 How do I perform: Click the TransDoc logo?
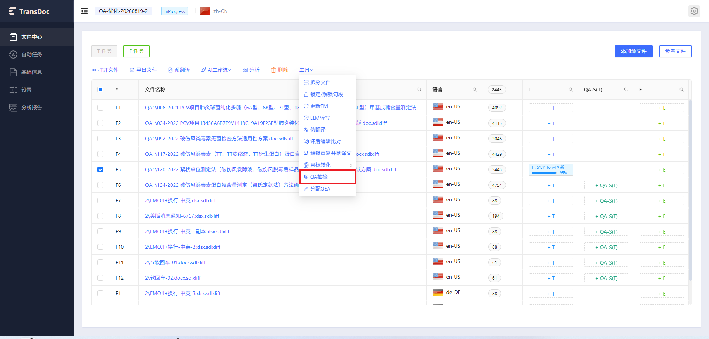click(x=29, y=11)
